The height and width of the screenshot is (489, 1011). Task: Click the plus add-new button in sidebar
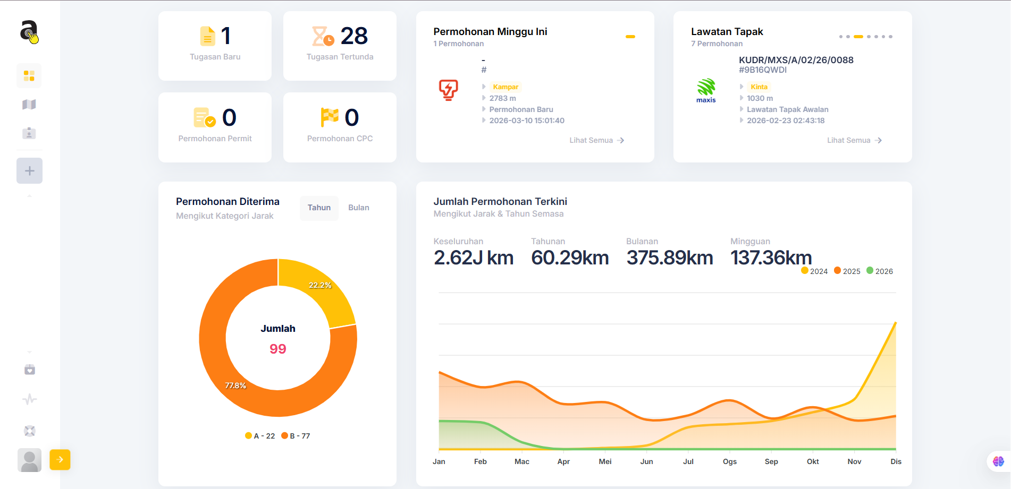29,171
